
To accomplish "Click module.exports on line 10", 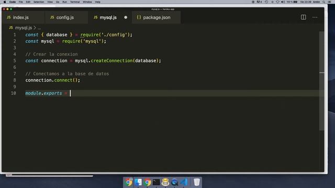I will [x=43, y=93].
